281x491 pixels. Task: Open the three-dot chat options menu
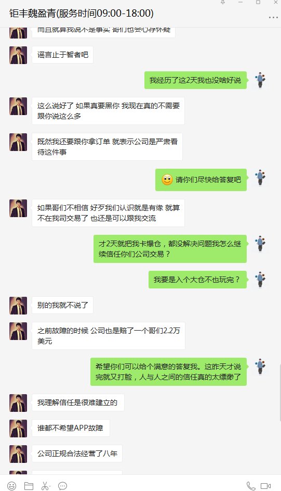click(273, 17)
